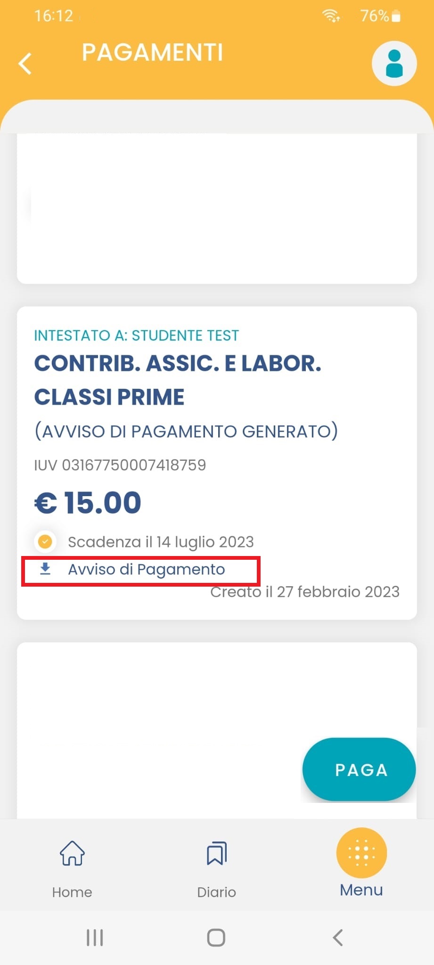Tap the blank payment card at top
The height and width of the screenshot is (965, 434).
tap(217, 207)
